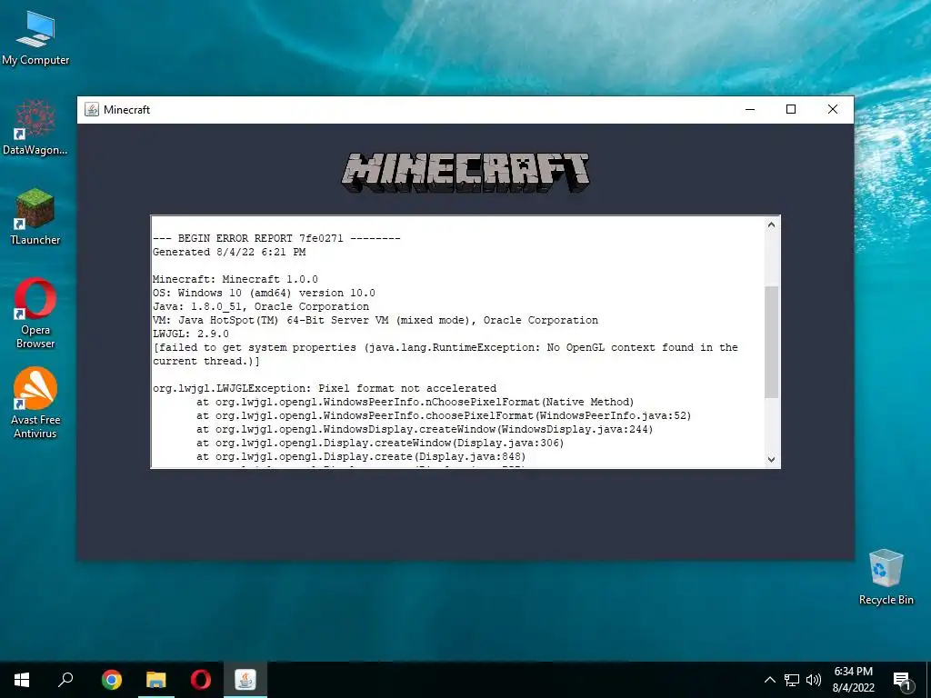The height and width of the screenshot is (698, 931).
Task: Open the network status tray icon
Action: coord(792,680)
